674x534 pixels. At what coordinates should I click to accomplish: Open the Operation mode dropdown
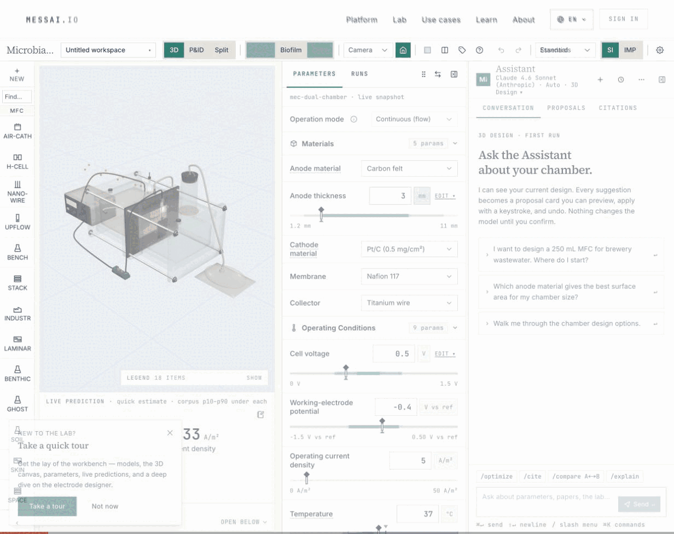coord(414,119)
